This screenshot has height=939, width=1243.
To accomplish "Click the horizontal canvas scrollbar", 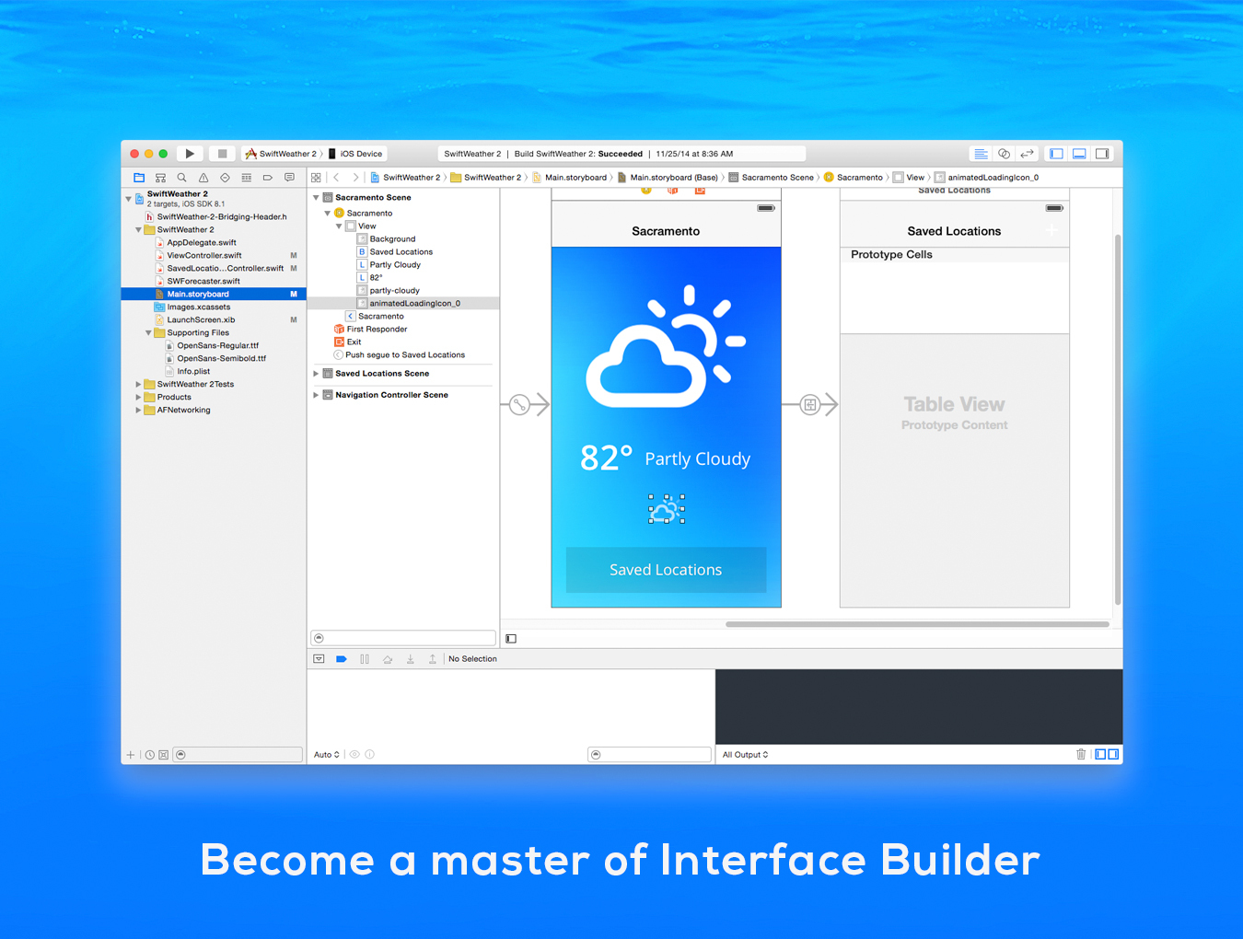I will coord(917,624).
